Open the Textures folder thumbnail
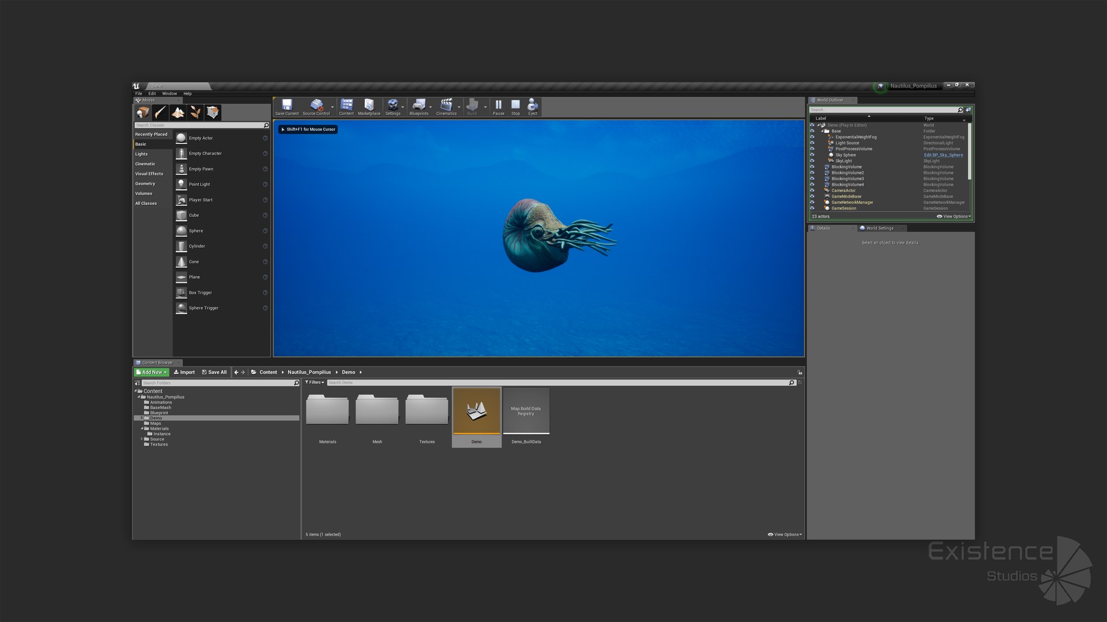This screenshot has width=1107, height=622. click(x=427, y=409)
